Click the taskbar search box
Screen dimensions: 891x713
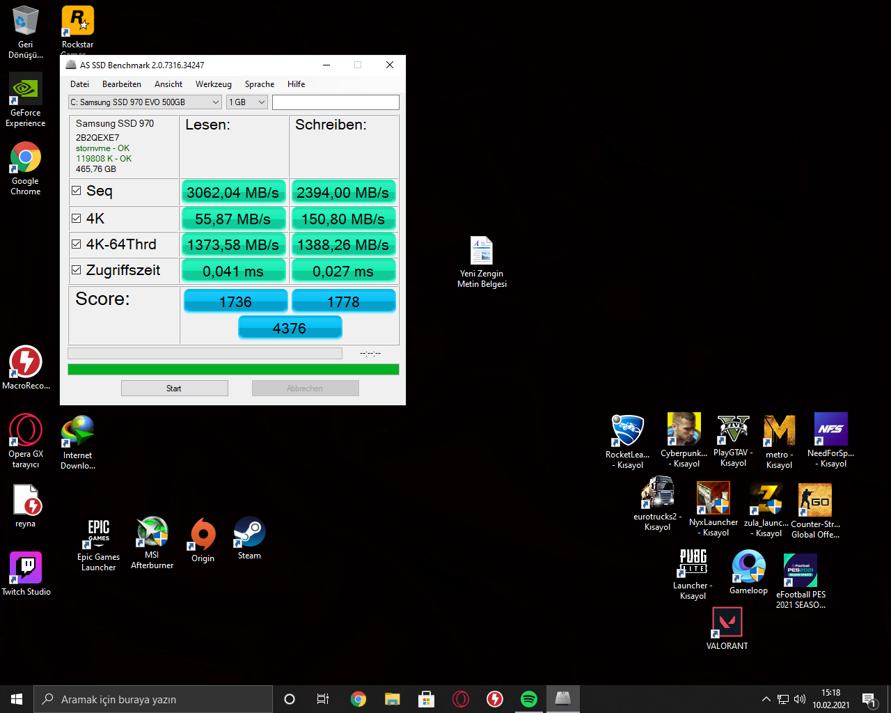153,699
